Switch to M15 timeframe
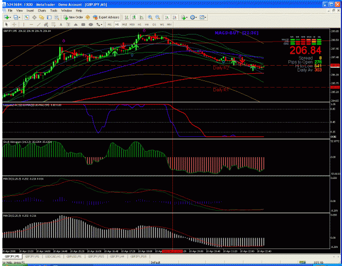 tap(125, 25)
